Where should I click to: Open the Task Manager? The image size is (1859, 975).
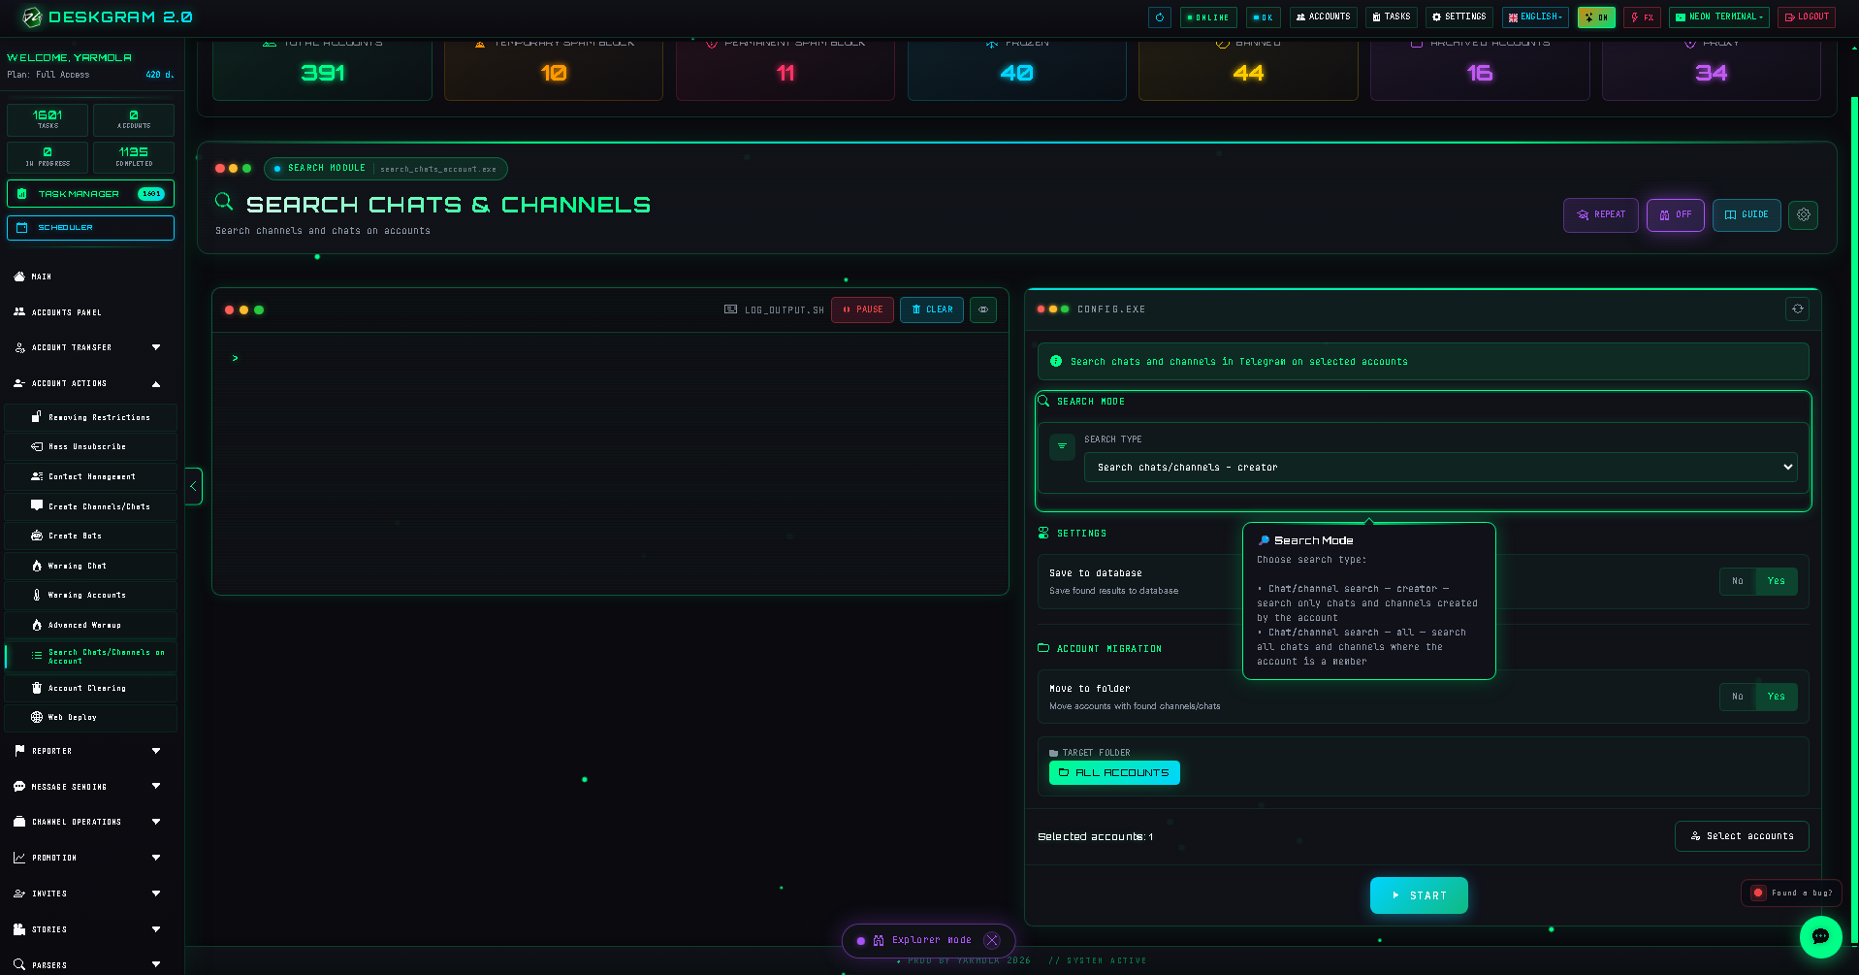pos(90,194)
